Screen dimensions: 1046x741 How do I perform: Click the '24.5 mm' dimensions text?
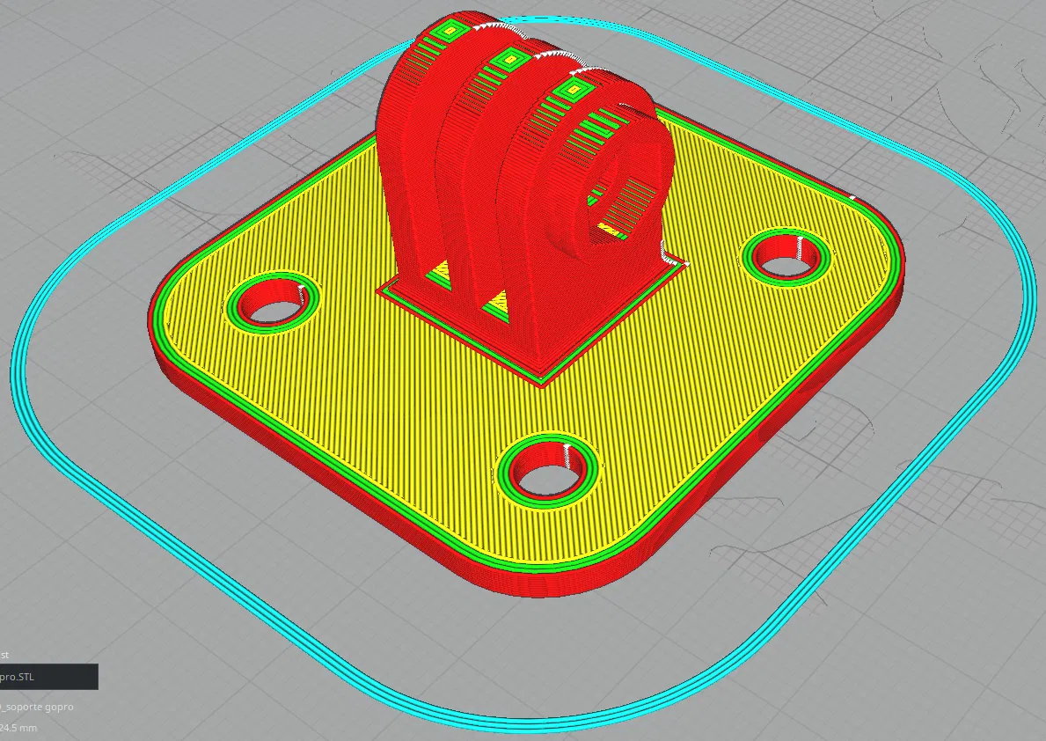pos(18,728)
